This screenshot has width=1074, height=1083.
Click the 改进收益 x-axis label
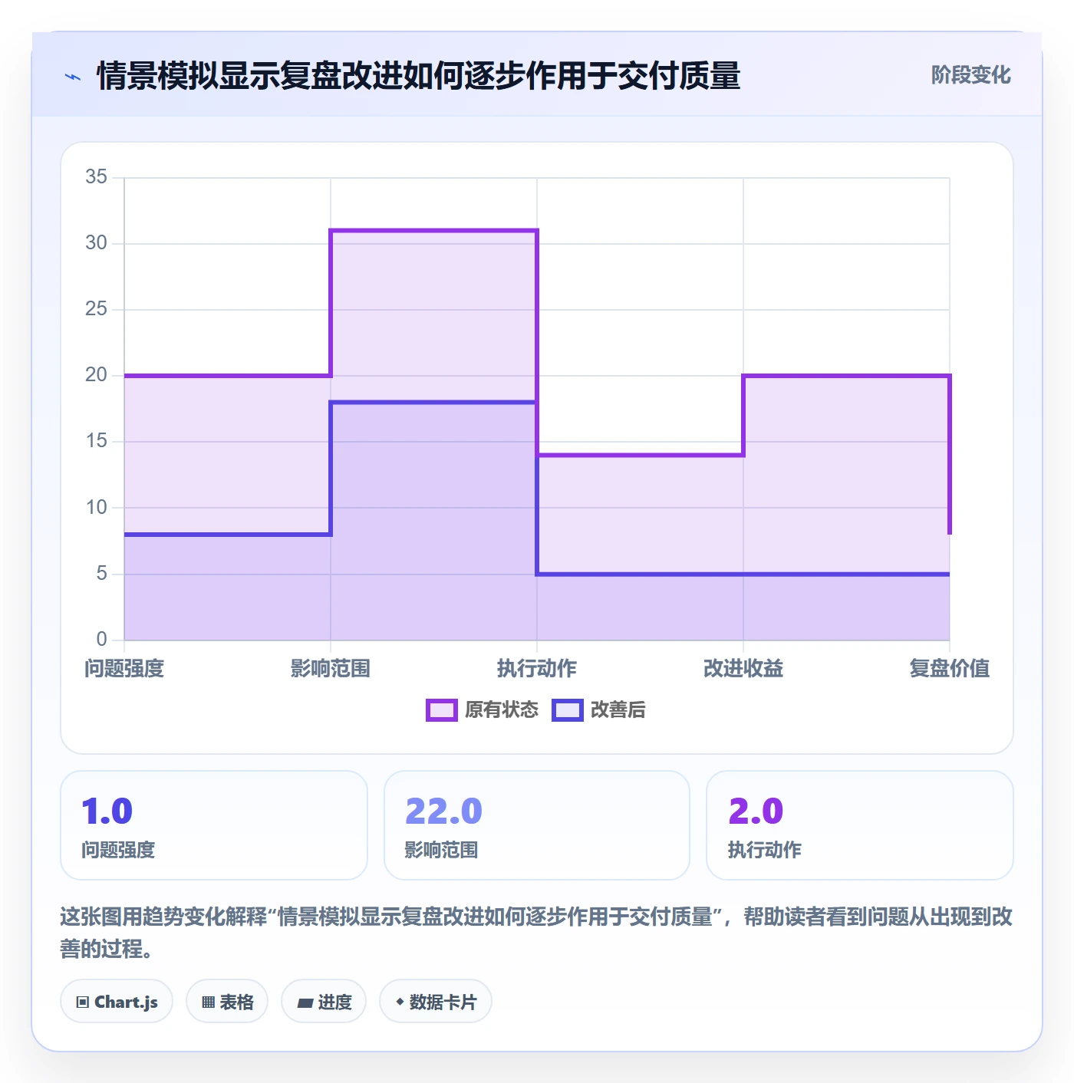pos(743,669)
